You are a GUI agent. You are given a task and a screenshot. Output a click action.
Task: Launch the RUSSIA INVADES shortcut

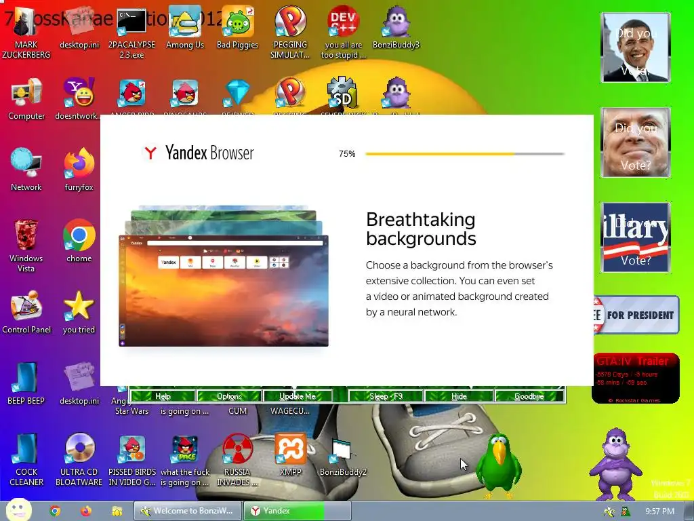click(237, 460)
